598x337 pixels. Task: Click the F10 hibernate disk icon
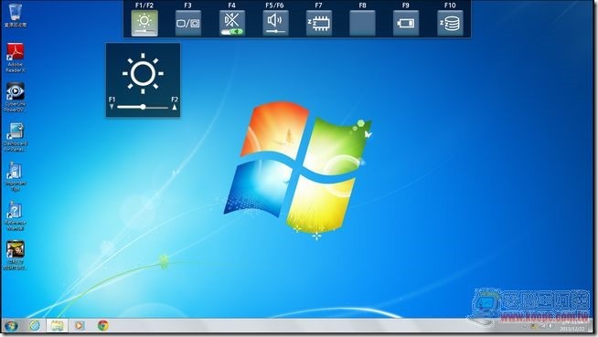(450, 23)
